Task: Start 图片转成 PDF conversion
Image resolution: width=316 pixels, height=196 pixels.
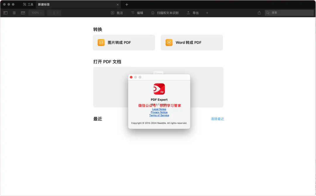Action: (x=124, y=43)
